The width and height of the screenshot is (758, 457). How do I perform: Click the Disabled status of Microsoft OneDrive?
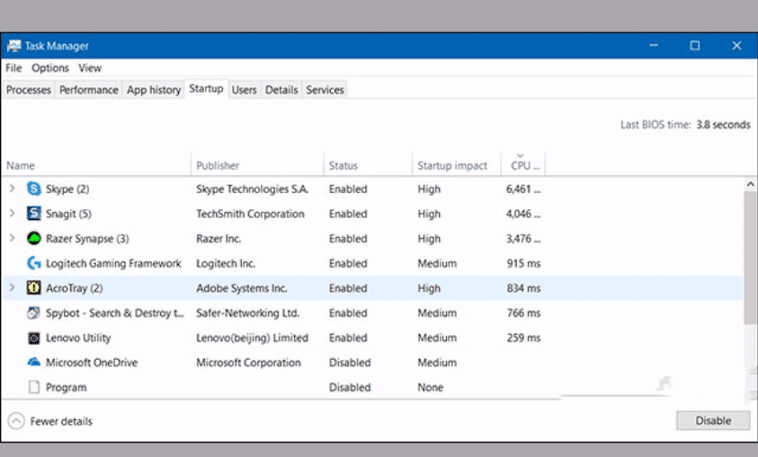350,363
